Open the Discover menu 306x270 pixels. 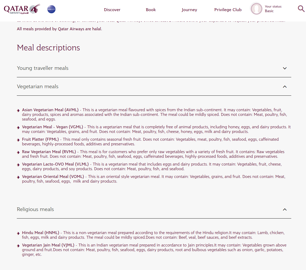112,10
